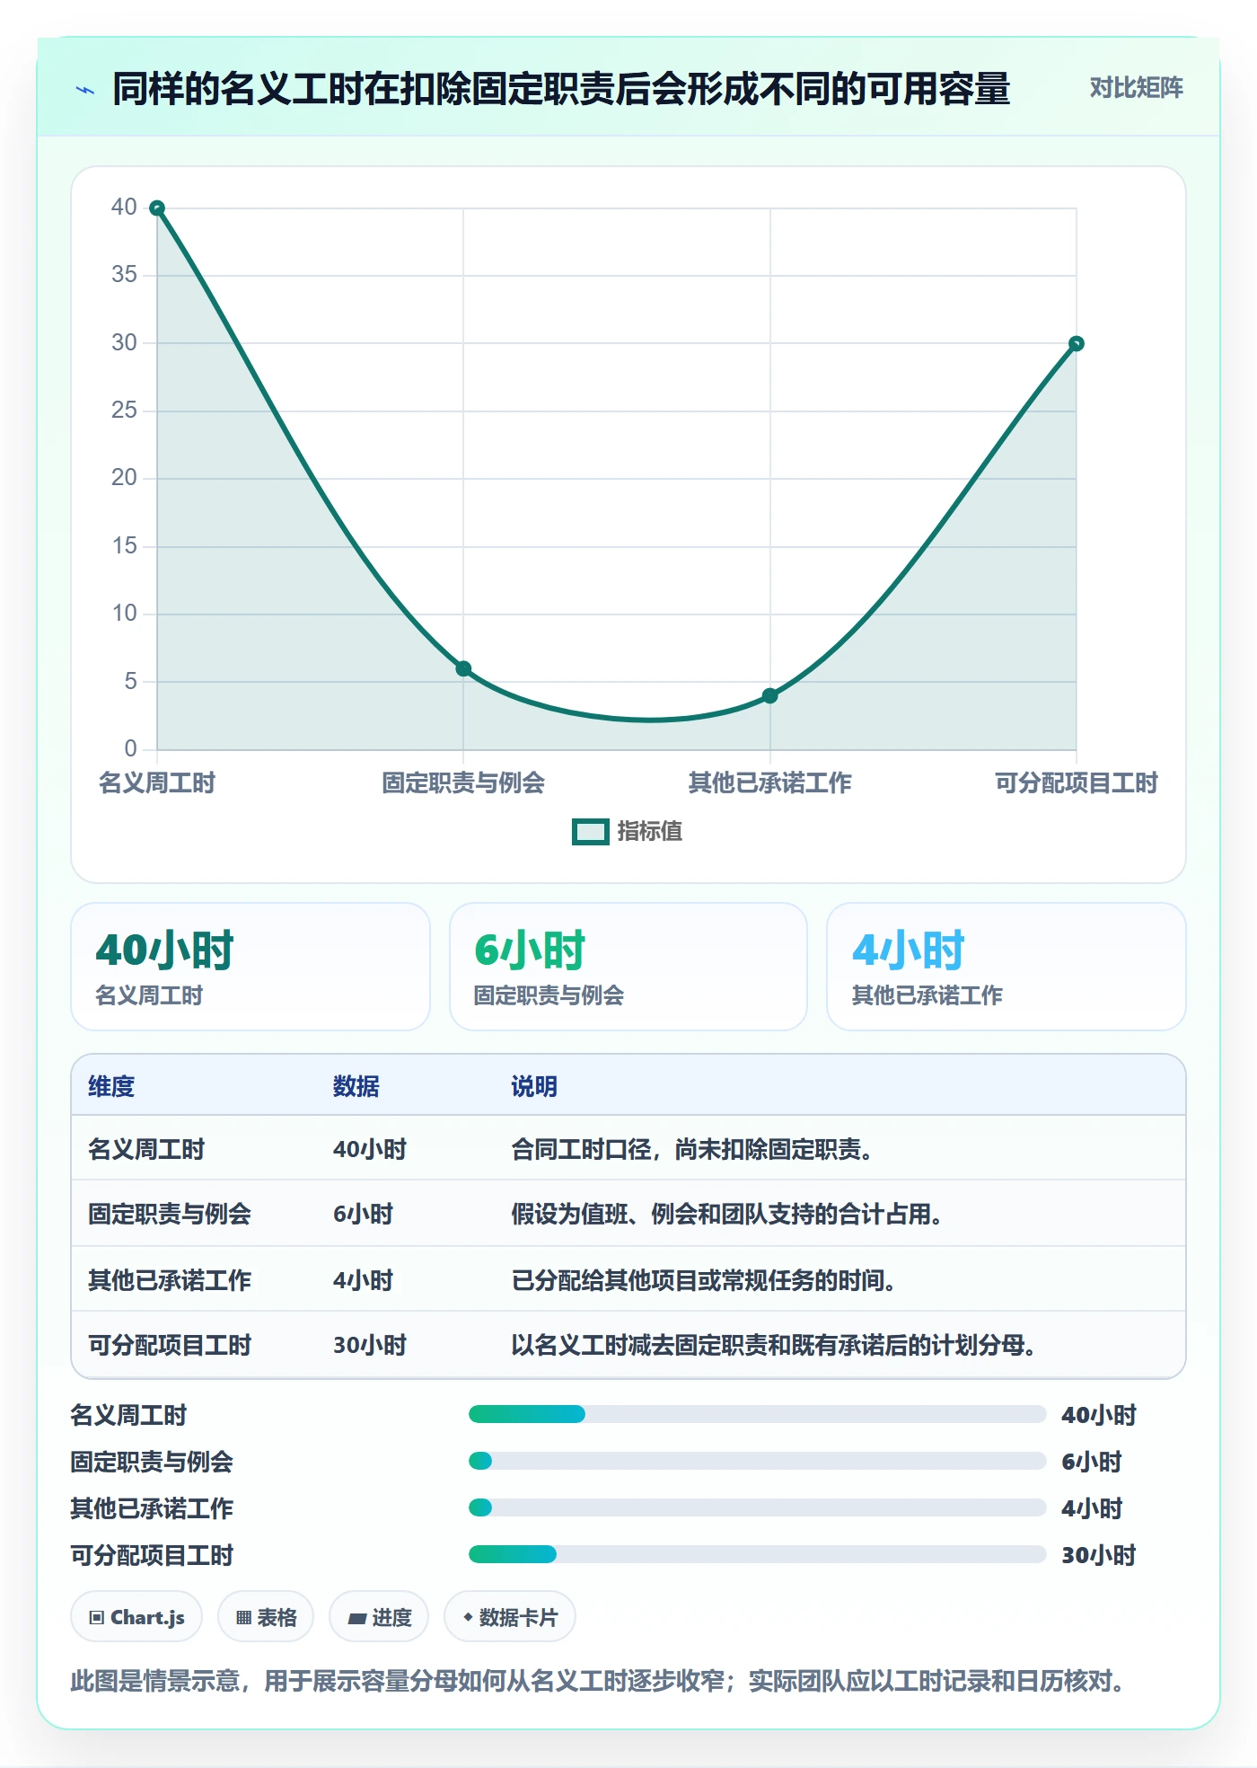Click the 指标值 legend label
The width and height of the screenshot is (1257, 1768).
(650, 832)
